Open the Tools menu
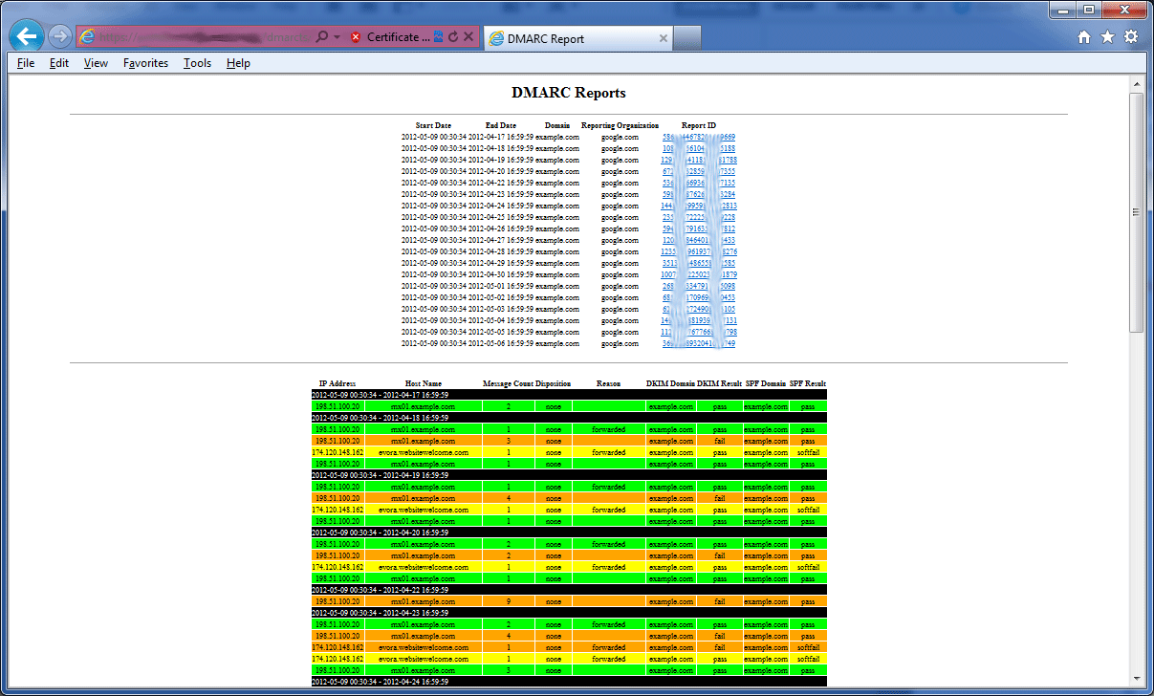The image size is (1154, 696). [197, 63]
